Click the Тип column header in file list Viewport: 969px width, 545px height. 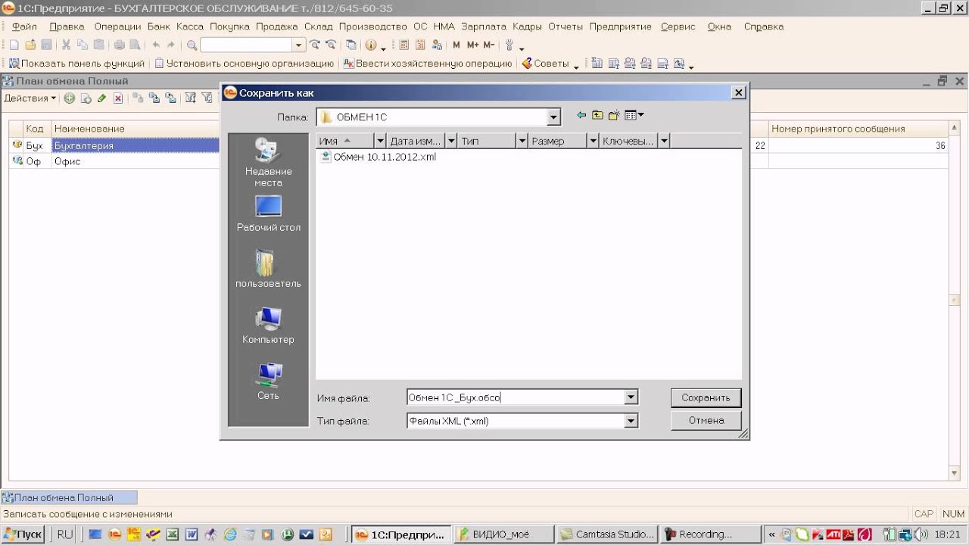[x=487, y=141]
